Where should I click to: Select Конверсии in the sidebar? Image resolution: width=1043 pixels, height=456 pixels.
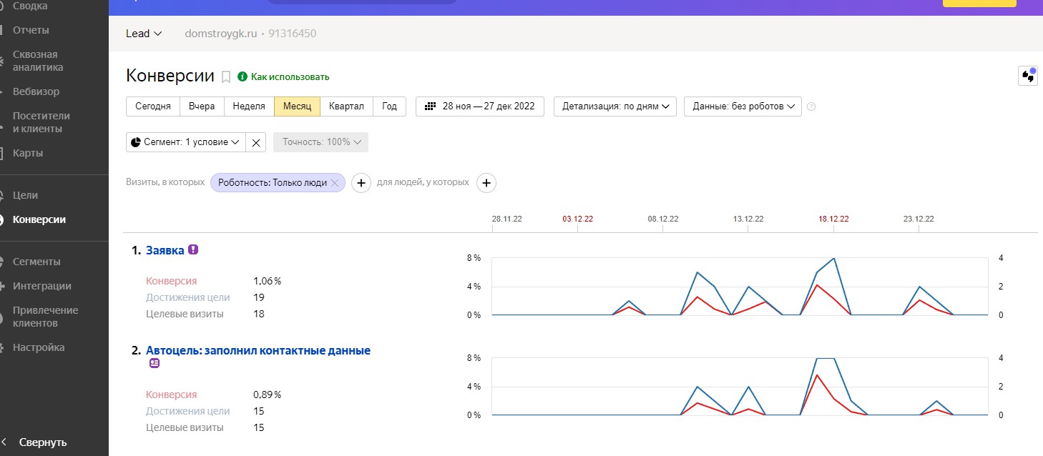coord(39,219)
